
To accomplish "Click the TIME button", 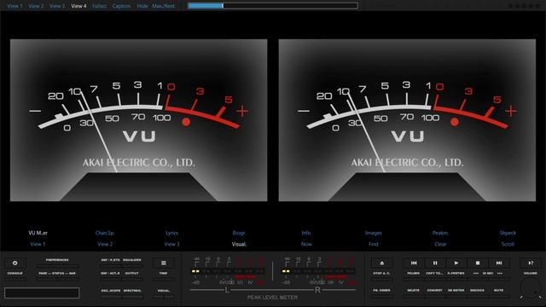I will [x=163, y=274].
